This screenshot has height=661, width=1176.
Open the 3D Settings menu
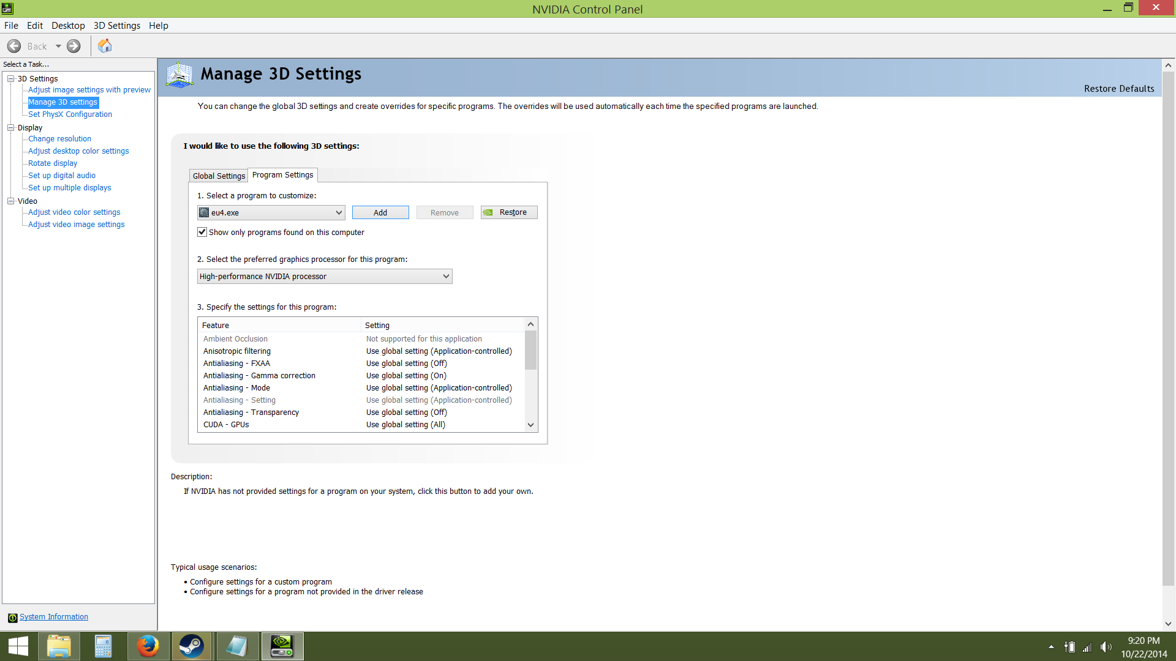coord(116,25)
